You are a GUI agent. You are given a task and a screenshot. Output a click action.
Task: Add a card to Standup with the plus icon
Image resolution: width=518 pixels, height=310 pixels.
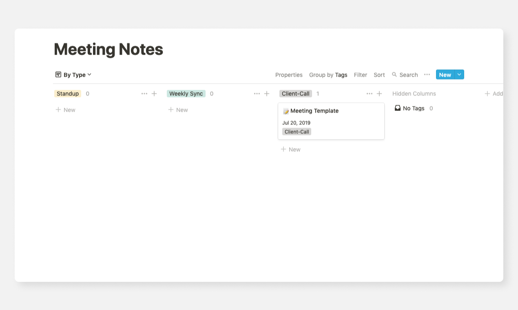pos(154,93)
